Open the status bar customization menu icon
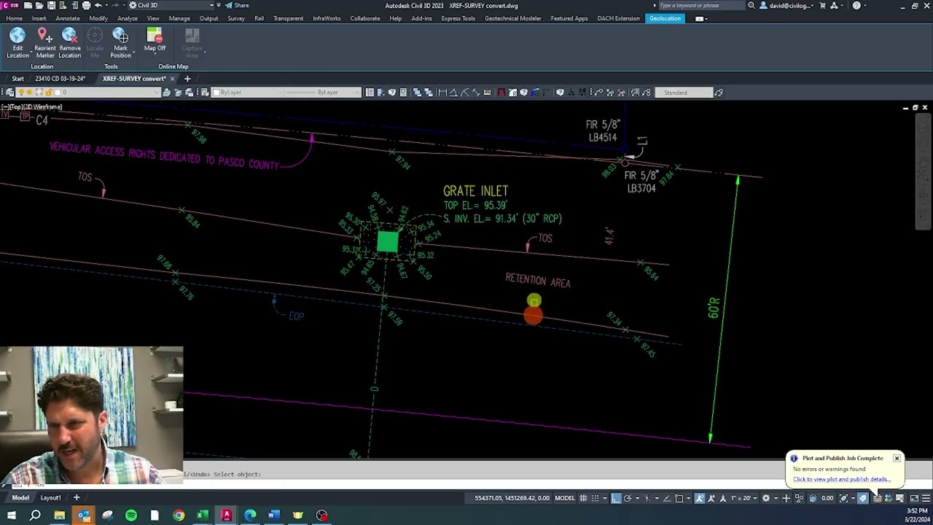 [x=926, y=498]
